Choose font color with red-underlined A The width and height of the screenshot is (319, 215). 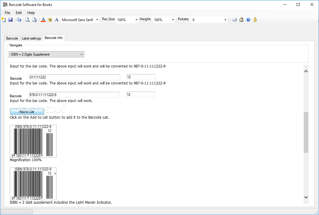click(x=43, y=20)
